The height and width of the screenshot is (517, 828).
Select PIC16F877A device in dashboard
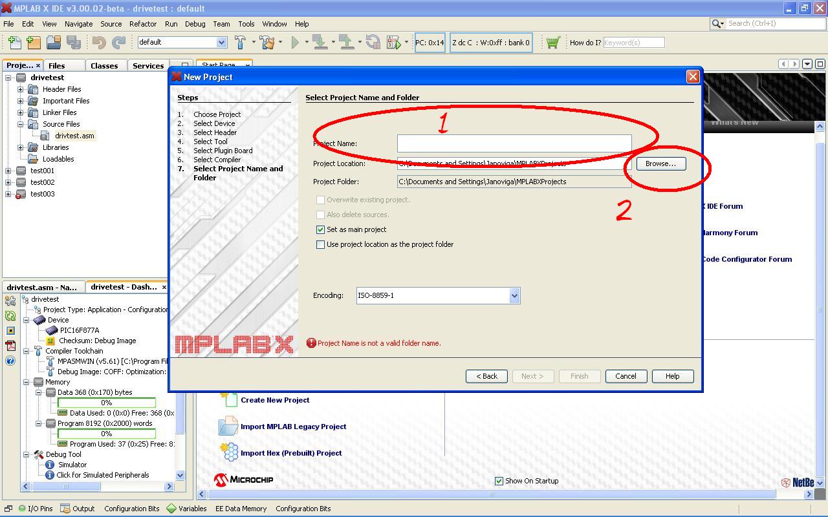pos(80,330)
